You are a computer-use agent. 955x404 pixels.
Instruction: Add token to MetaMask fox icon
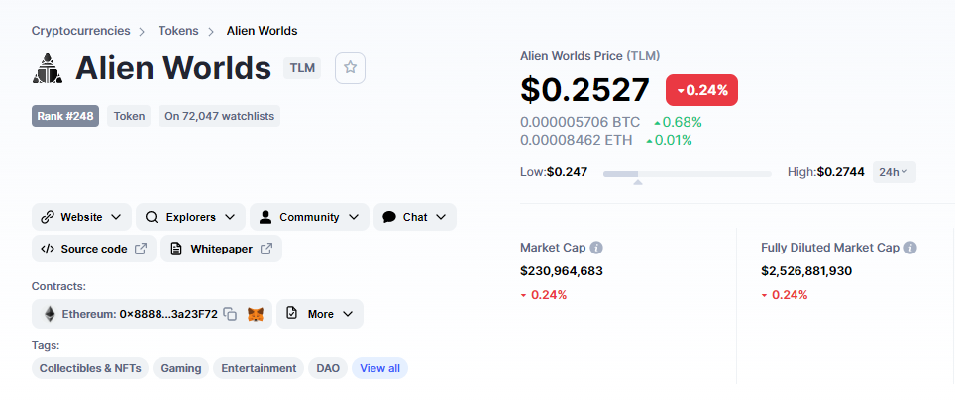click(x=256, y=314)
